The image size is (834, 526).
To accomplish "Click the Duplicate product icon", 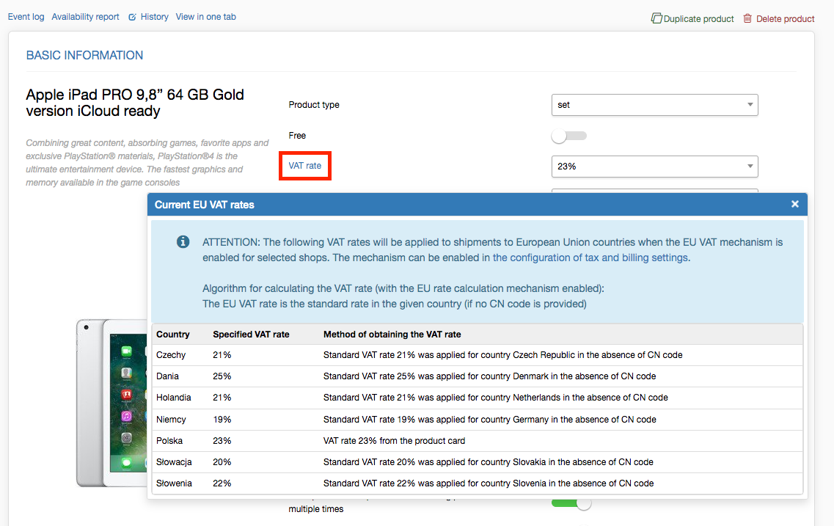I will tap(656, 18).
